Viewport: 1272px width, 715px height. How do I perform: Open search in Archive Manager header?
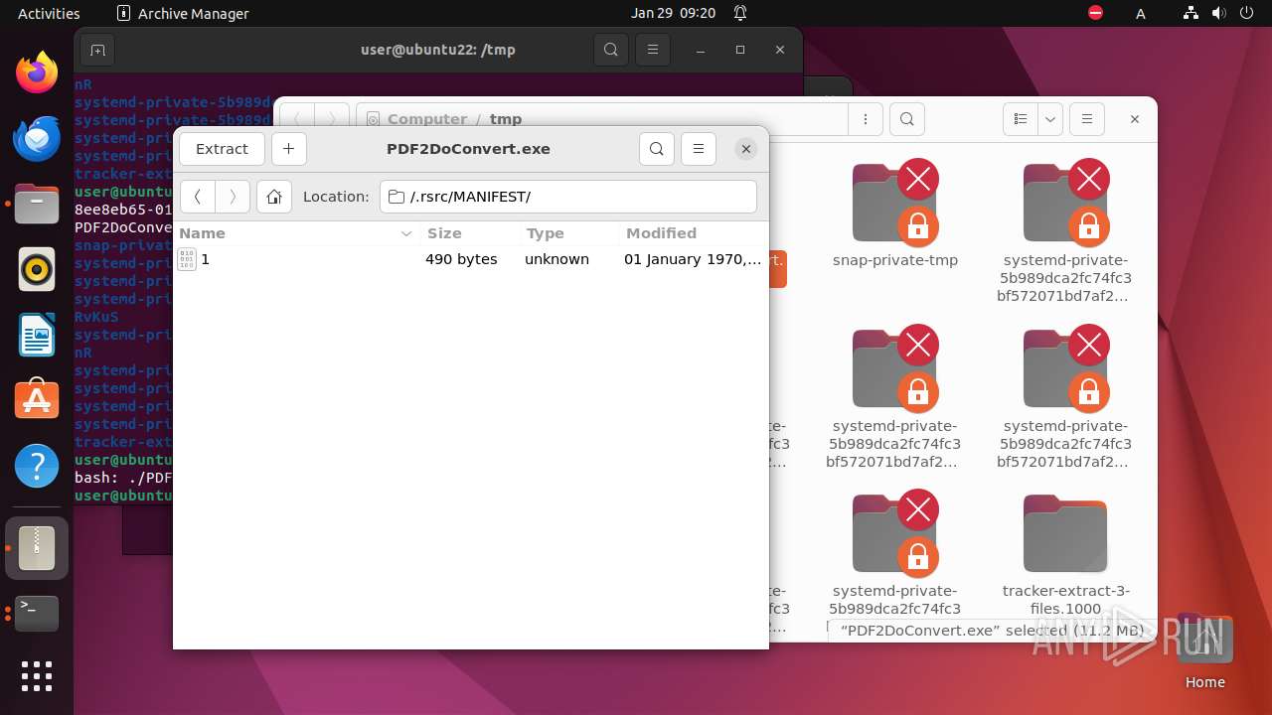[x=657, y=149]
